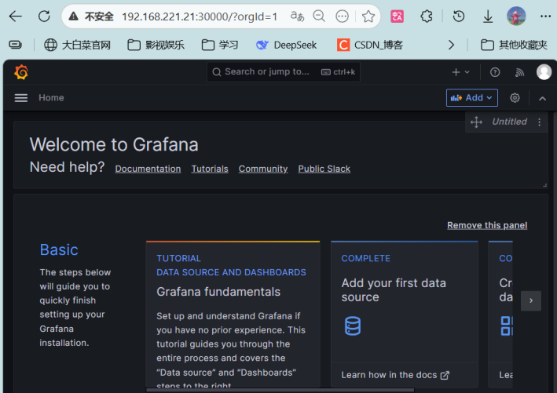557x393 pixels.
Task: Click the welcome panel resize corner handle
Action: [x=544, y=185]
